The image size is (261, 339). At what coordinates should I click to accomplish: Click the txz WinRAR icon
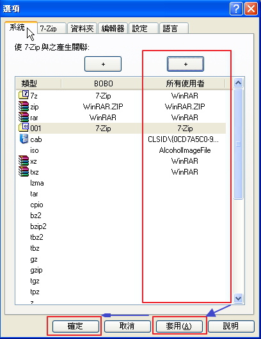(24, 171)
